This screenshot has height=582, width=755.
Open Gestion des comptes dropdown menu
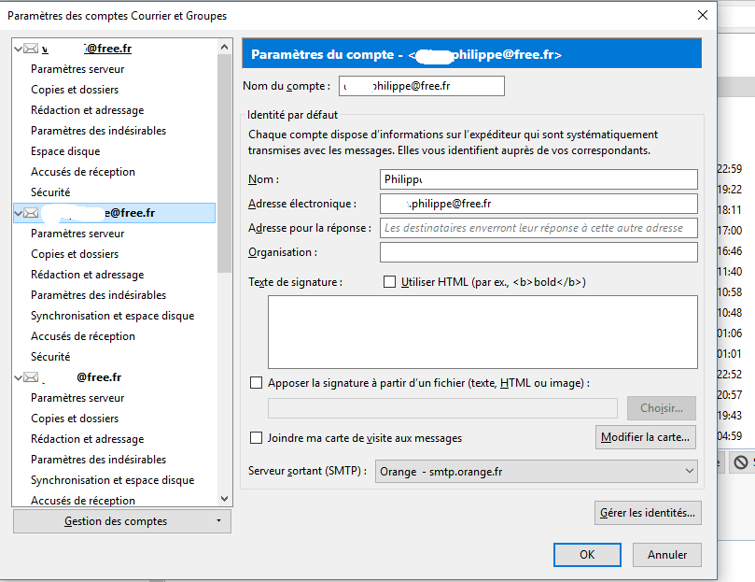[122, 521]
